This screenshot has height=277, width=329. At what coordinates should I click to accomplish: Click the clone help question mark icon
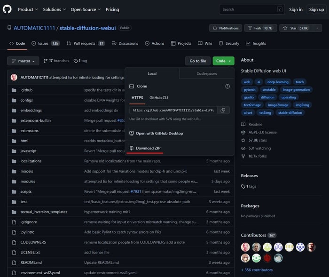[227, 87]
